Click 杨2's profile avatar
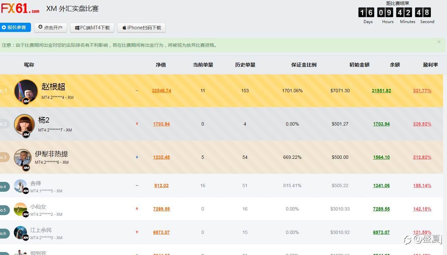The height and width of the screenshot is (255, 447). [24, 124]
